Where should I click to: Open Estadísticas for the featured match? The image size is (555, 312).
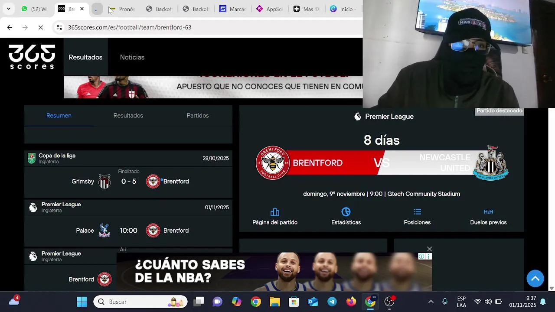pyautogui.click(x=346, y=217)
